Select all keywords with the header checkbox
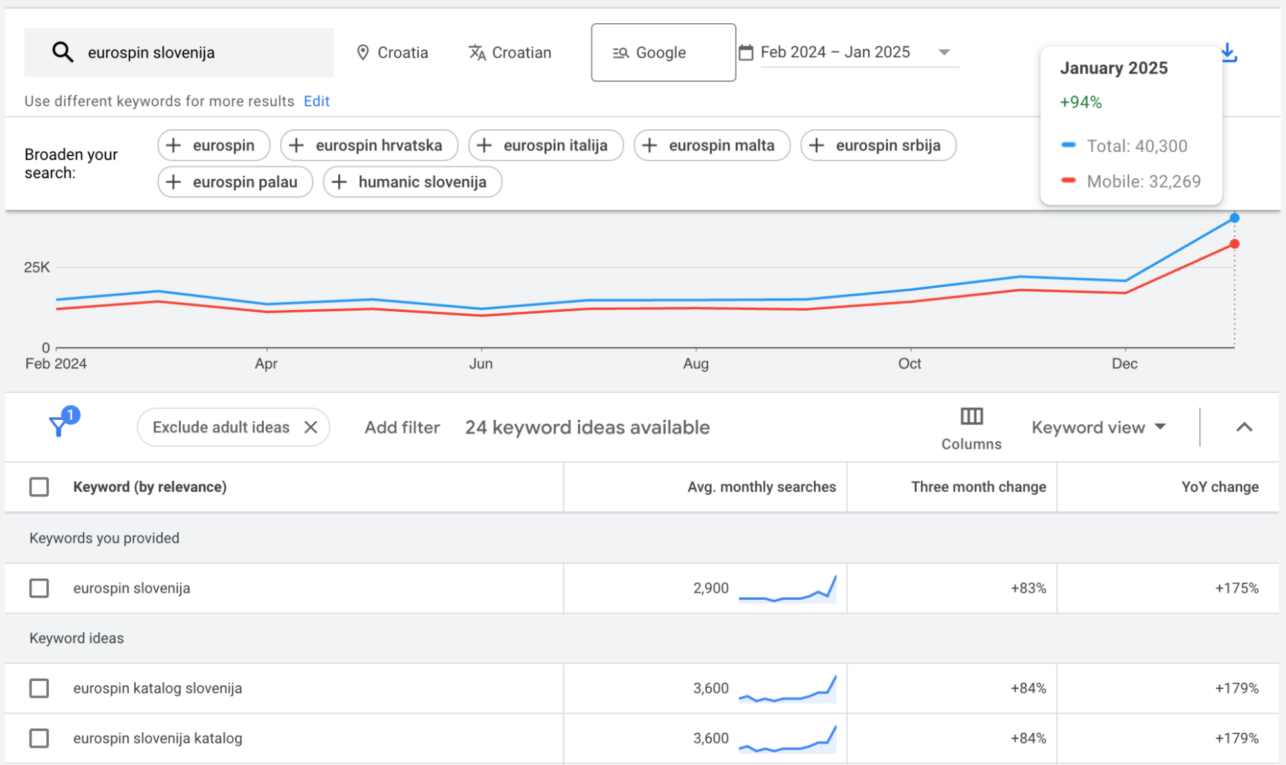 tap(39, 487)
